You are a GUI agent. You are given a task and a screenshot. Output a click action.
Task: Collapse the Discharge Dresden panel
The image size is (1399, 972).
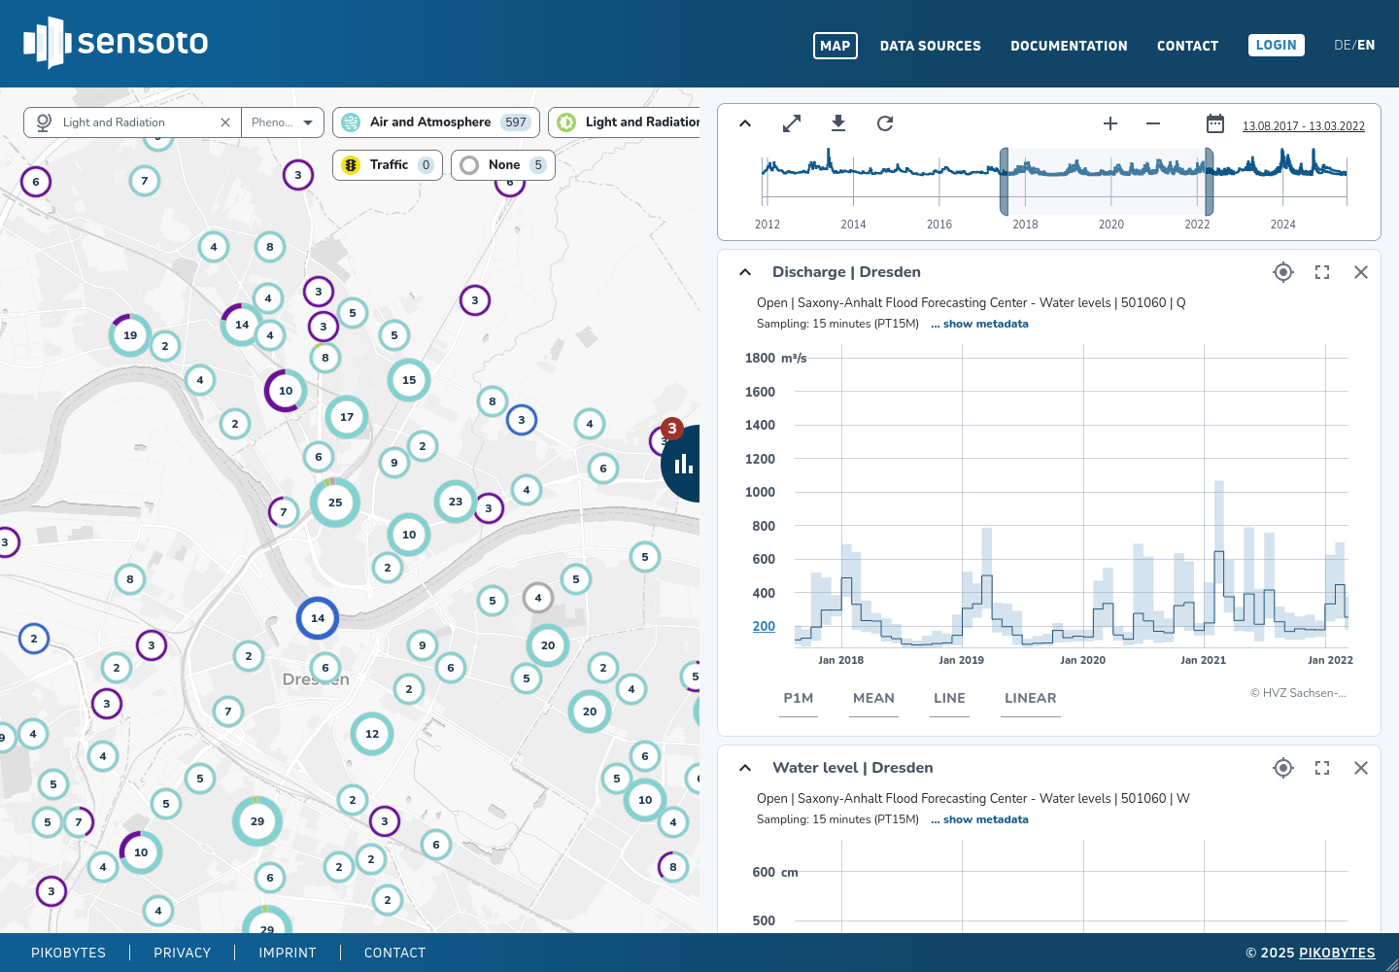click(x=745, y=272)
